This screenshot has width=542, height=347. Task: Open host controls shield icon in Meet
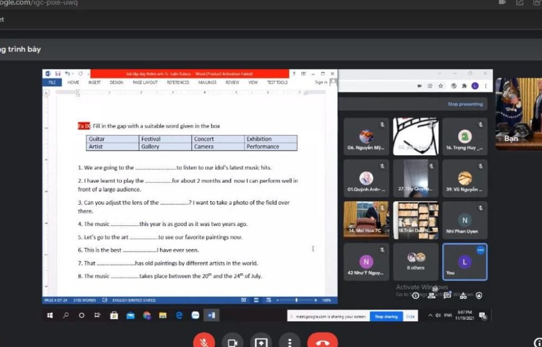pyautogui.click(x=479, y=296)
